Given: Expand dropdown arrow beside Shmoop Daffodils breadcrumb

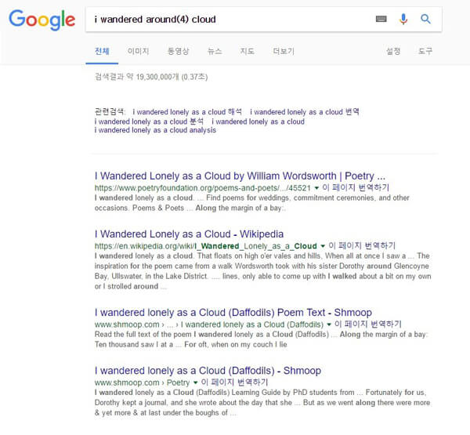Looking at the screenshot, I should coord(329,324).
